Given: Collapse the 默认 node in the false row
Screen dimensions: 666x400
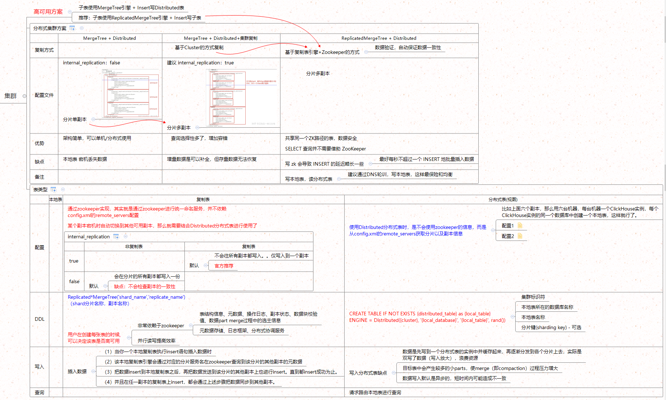Looking at the screenshot, I should (x=105, y=286).
